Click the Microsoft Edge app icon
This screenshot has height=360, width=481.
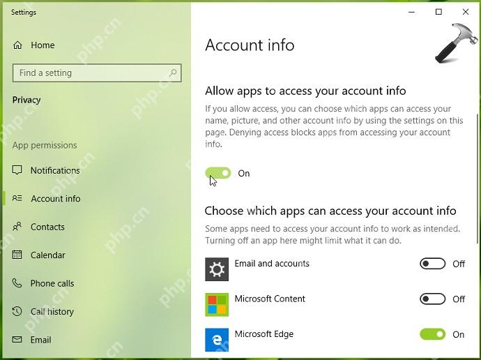click(x=217, y=340)
